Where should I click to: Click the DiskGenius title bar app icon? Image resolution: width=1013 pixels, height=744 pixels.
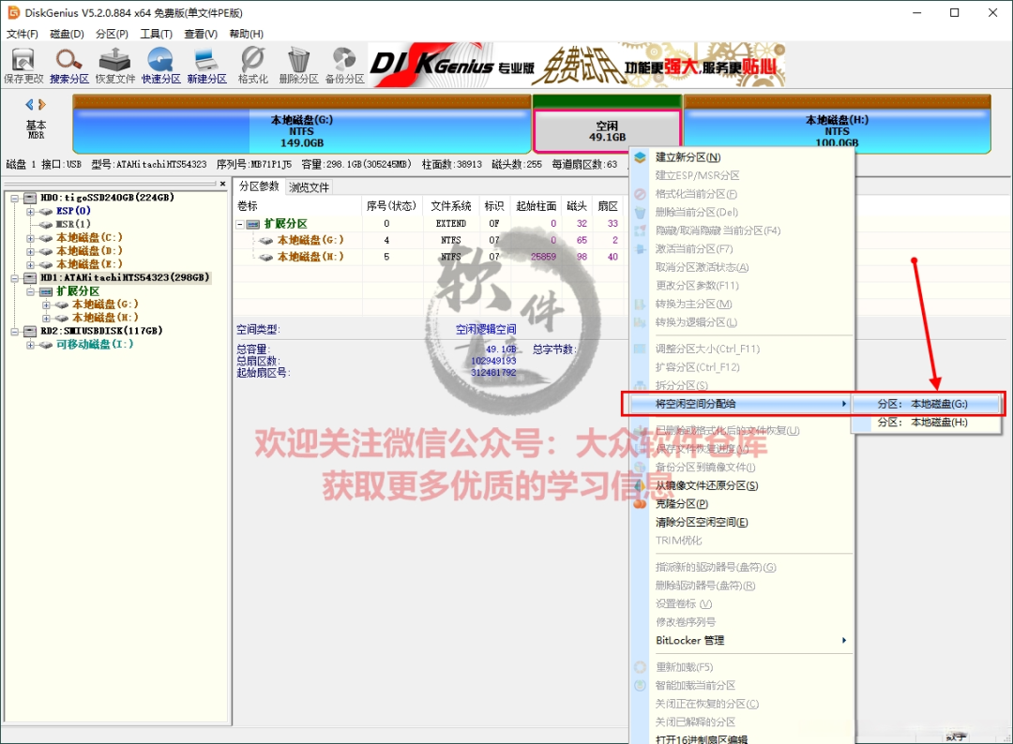pos(13,12)
